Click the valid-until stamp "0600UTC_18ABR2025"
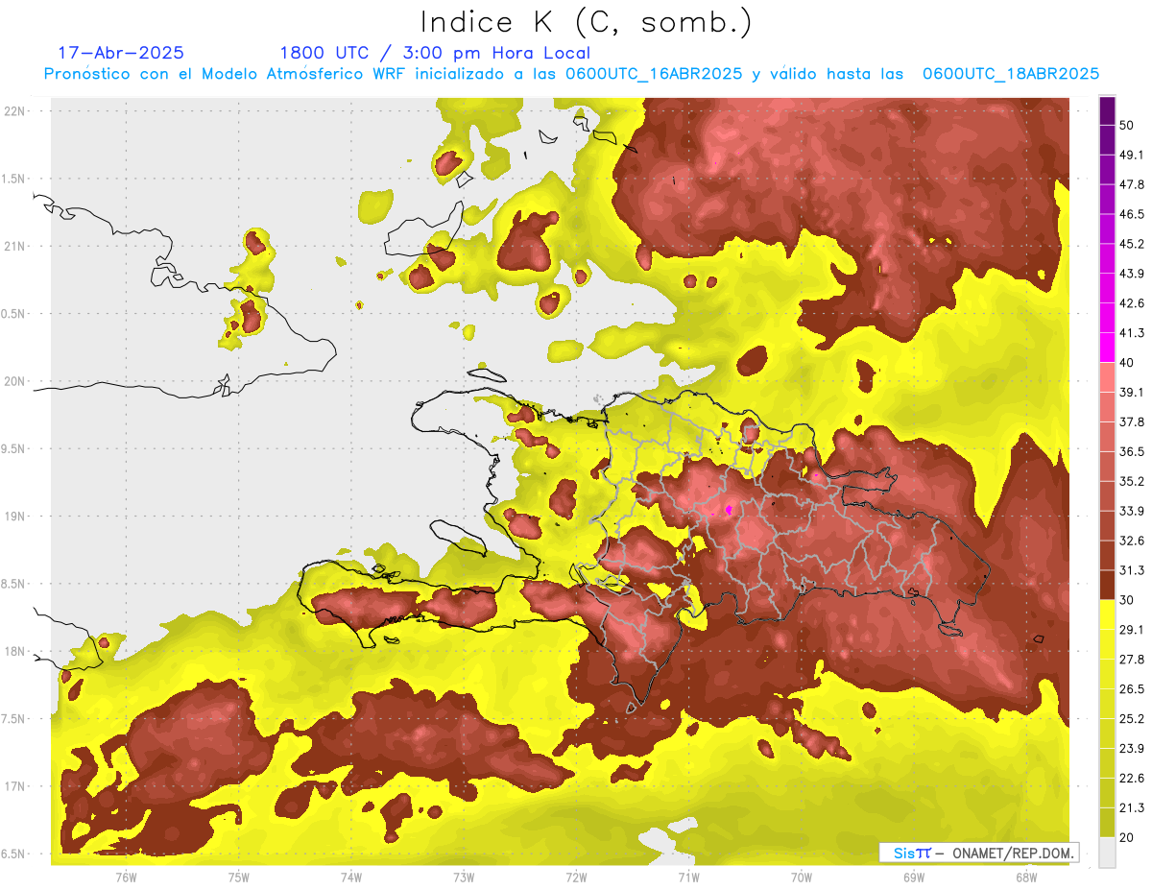Viewport: 1152px width, 890px height. pyautogui.click(x=1010, y=74)
